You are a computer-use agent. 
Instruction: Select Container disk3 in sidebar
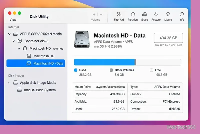tap(36, 41)
